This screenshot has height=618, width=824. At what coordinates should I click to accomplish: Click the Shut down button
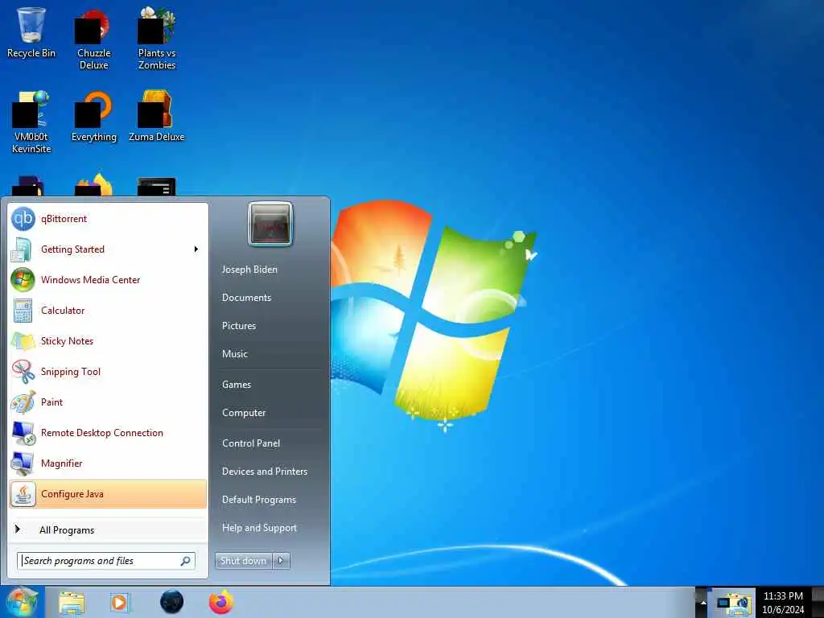point(244,561)
